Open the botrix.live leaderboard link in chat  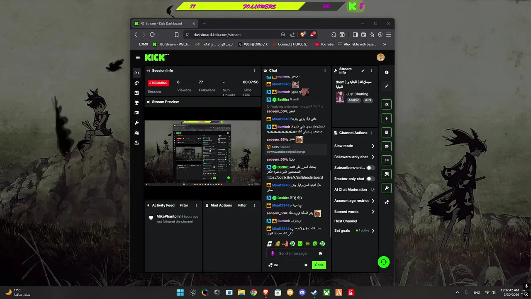point(295,178)
